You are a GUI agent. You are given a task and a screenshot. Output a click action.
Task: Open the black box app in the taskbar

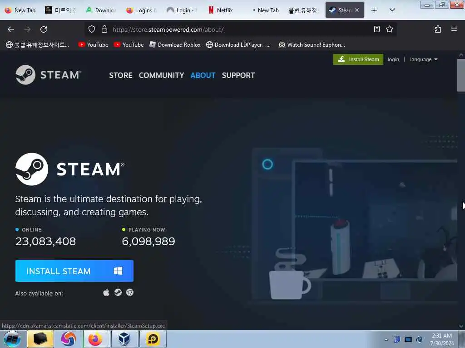coord(40,339)
